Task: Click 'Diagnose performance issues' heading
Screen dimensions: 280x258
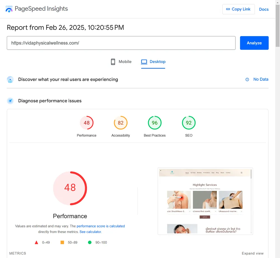Action: pos(50,101)
